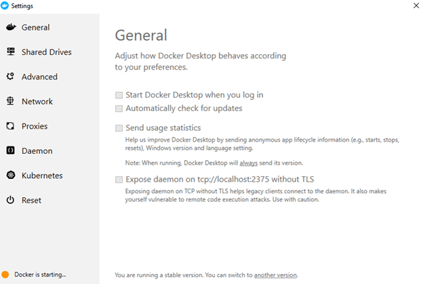The image size is (423, 284).
Task: Enable Expose daemon on tcp://localhost:2375 checkbox
Action: pyautogui.click(x=119, y=180)
